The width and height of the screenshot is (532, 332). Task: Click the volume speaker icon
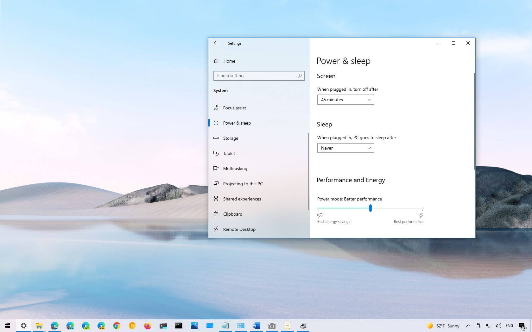pyautogui.click(x=498, y=326)
